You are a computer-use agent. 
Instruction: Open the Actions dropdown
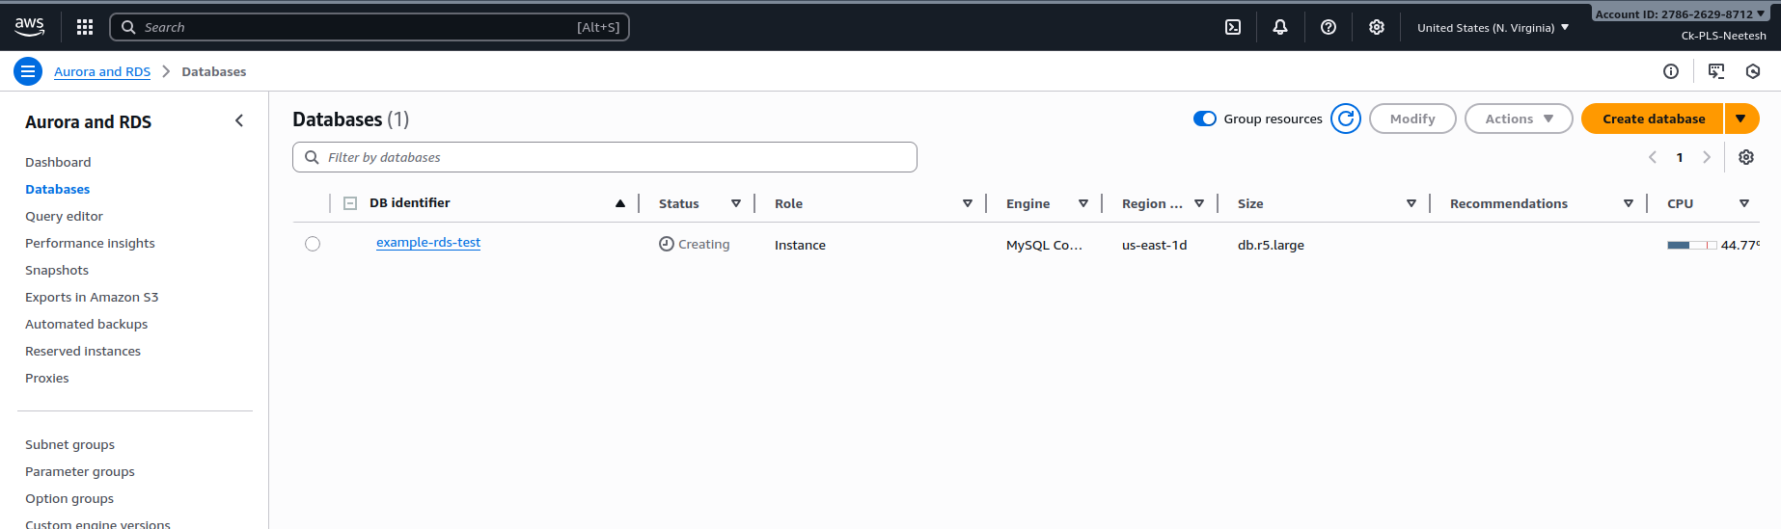coord(1519,119)
